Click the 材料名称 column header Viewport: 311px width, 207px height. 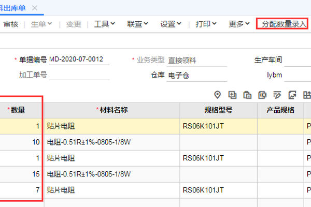click(112, 110)
